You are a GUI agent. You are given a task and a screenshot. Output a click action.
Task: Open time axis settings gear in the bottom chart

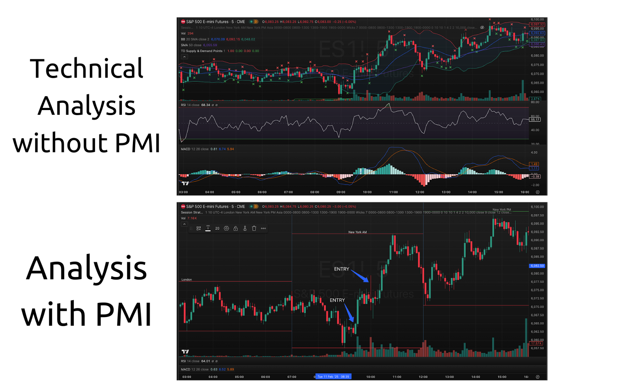click(x=538, y=377)
